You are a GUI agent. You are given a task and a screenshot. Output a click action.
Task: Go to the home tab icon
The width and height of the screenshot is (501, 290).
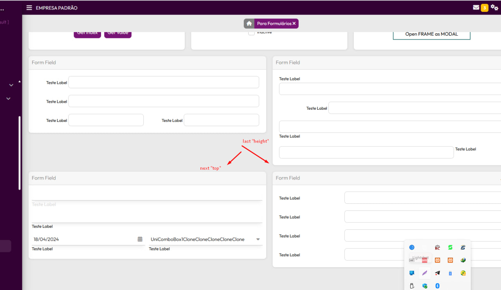coord(249,24)
